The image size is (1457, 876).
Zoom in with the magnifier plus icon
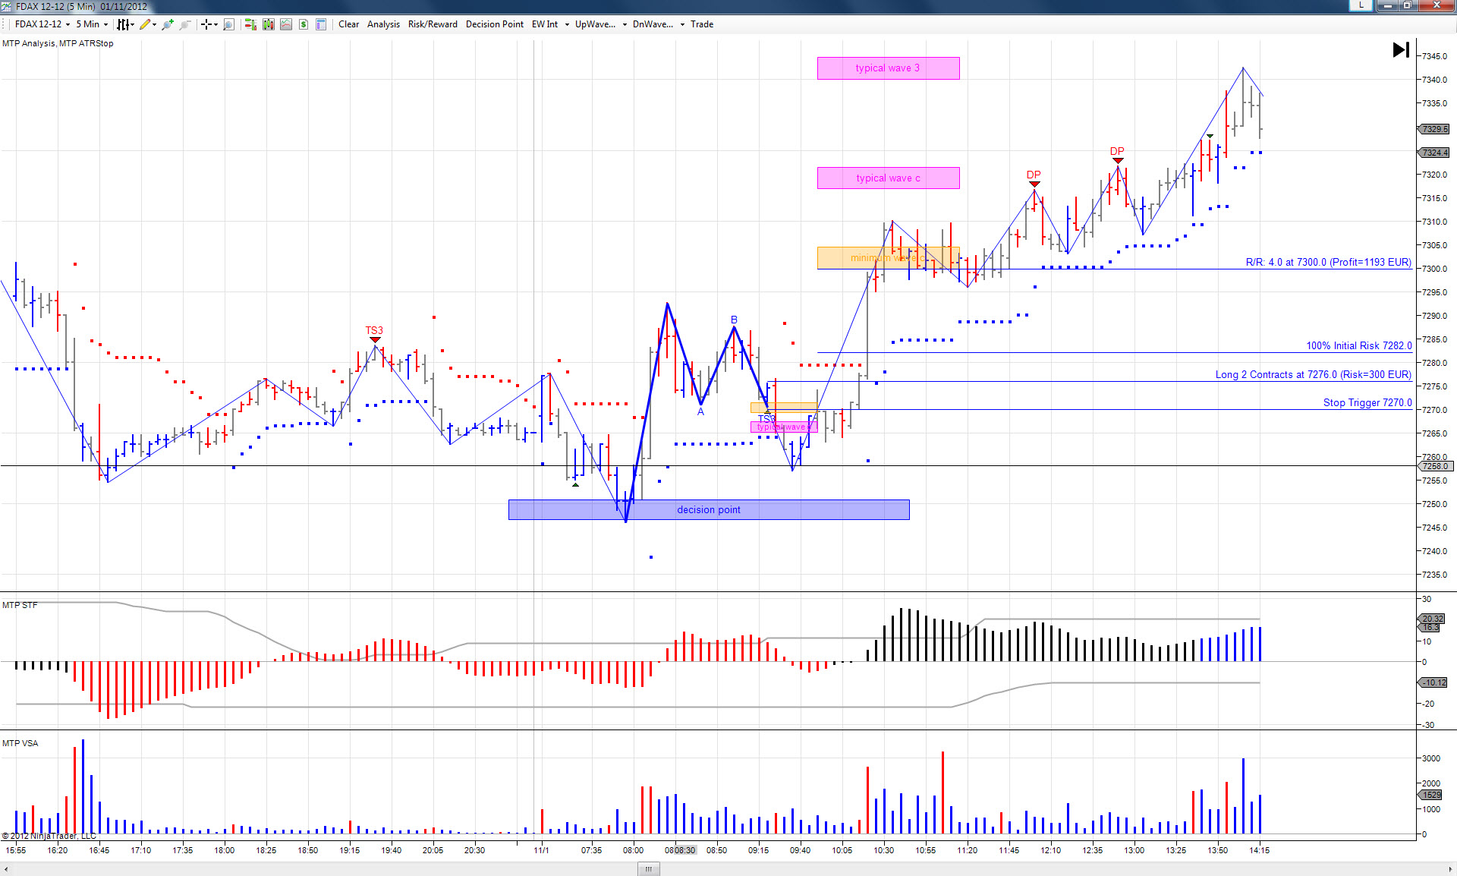(168, 24)
